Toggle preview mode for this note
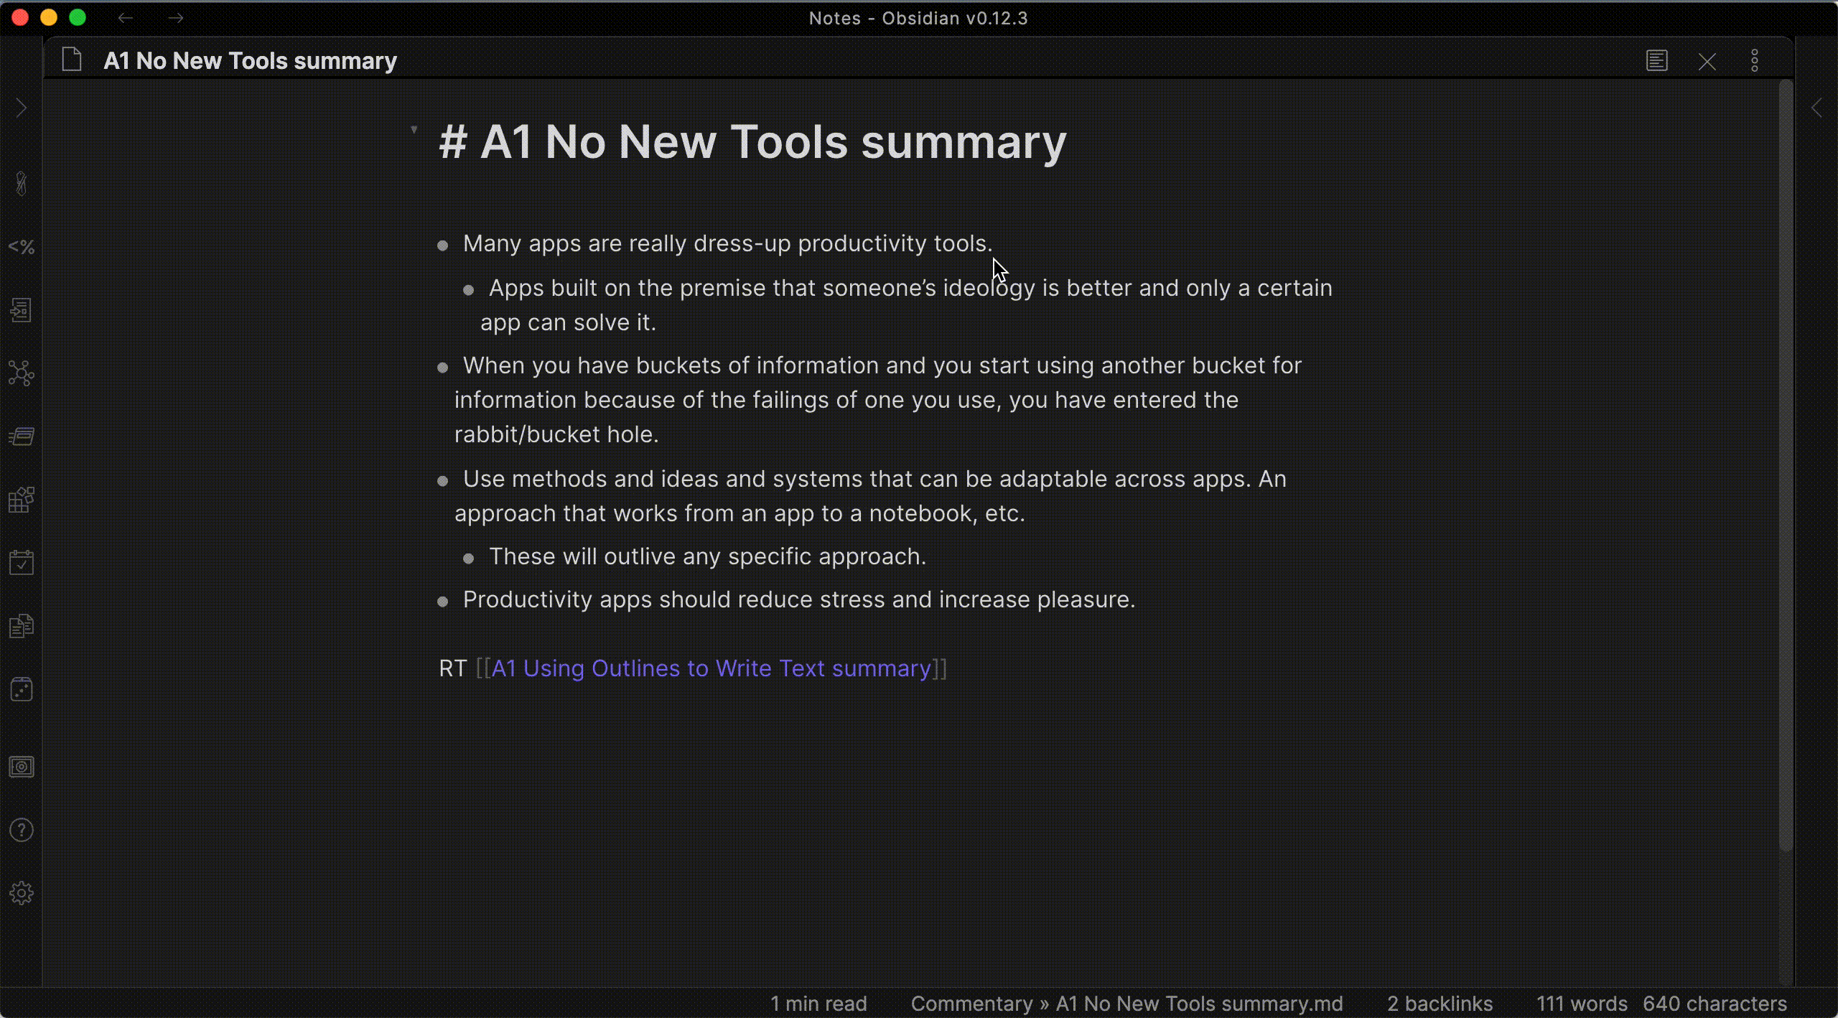The height and width of the screenshot is (1018, 1838). (x=1656, y=61)
